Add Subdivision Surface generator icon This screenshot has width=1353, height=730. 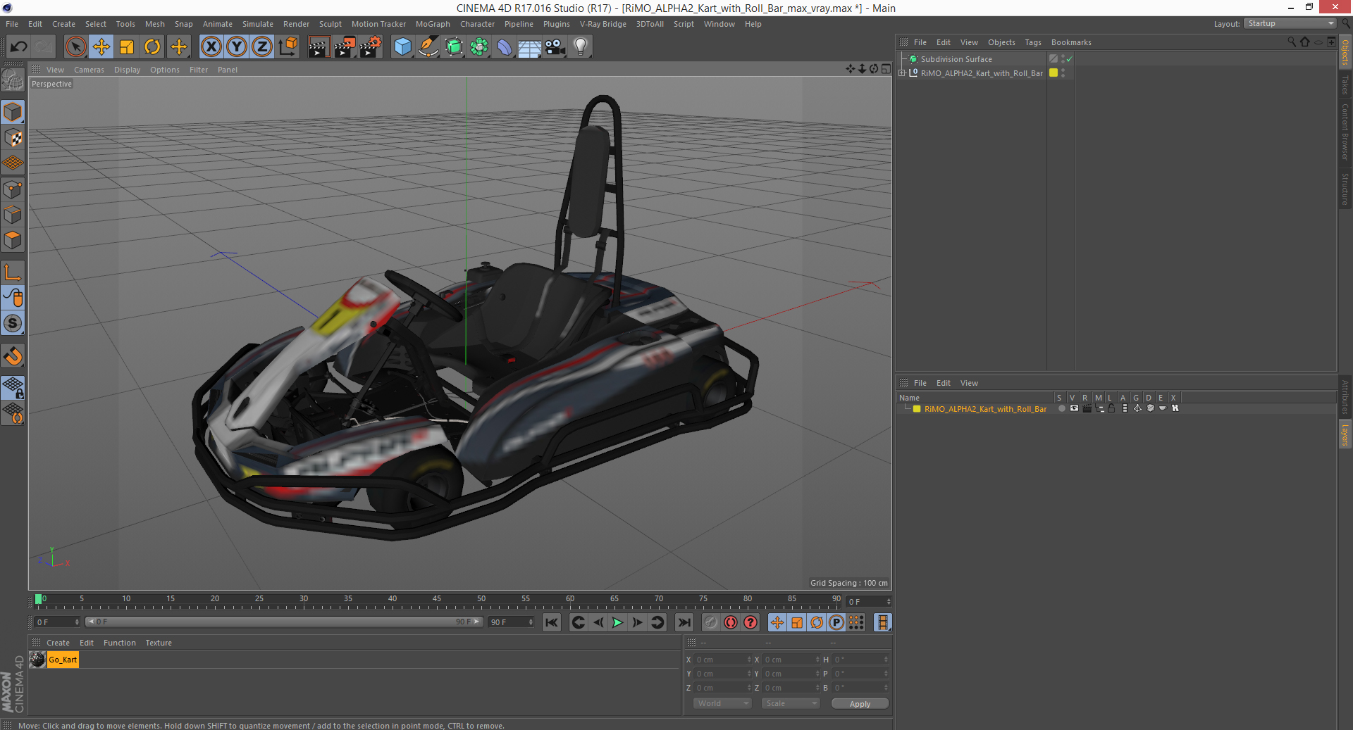coord(454,47)
